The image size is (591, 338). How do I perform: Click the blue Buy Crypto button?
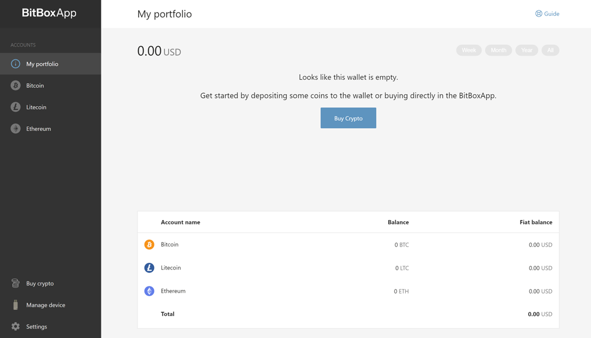pyautogui.click(x=348, y=118)
